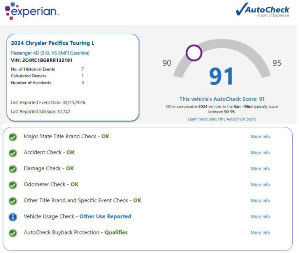Click the No. of Historical Events row
Image resolution: width=299 pixels, height=253 pixels.
coord(47,69)
